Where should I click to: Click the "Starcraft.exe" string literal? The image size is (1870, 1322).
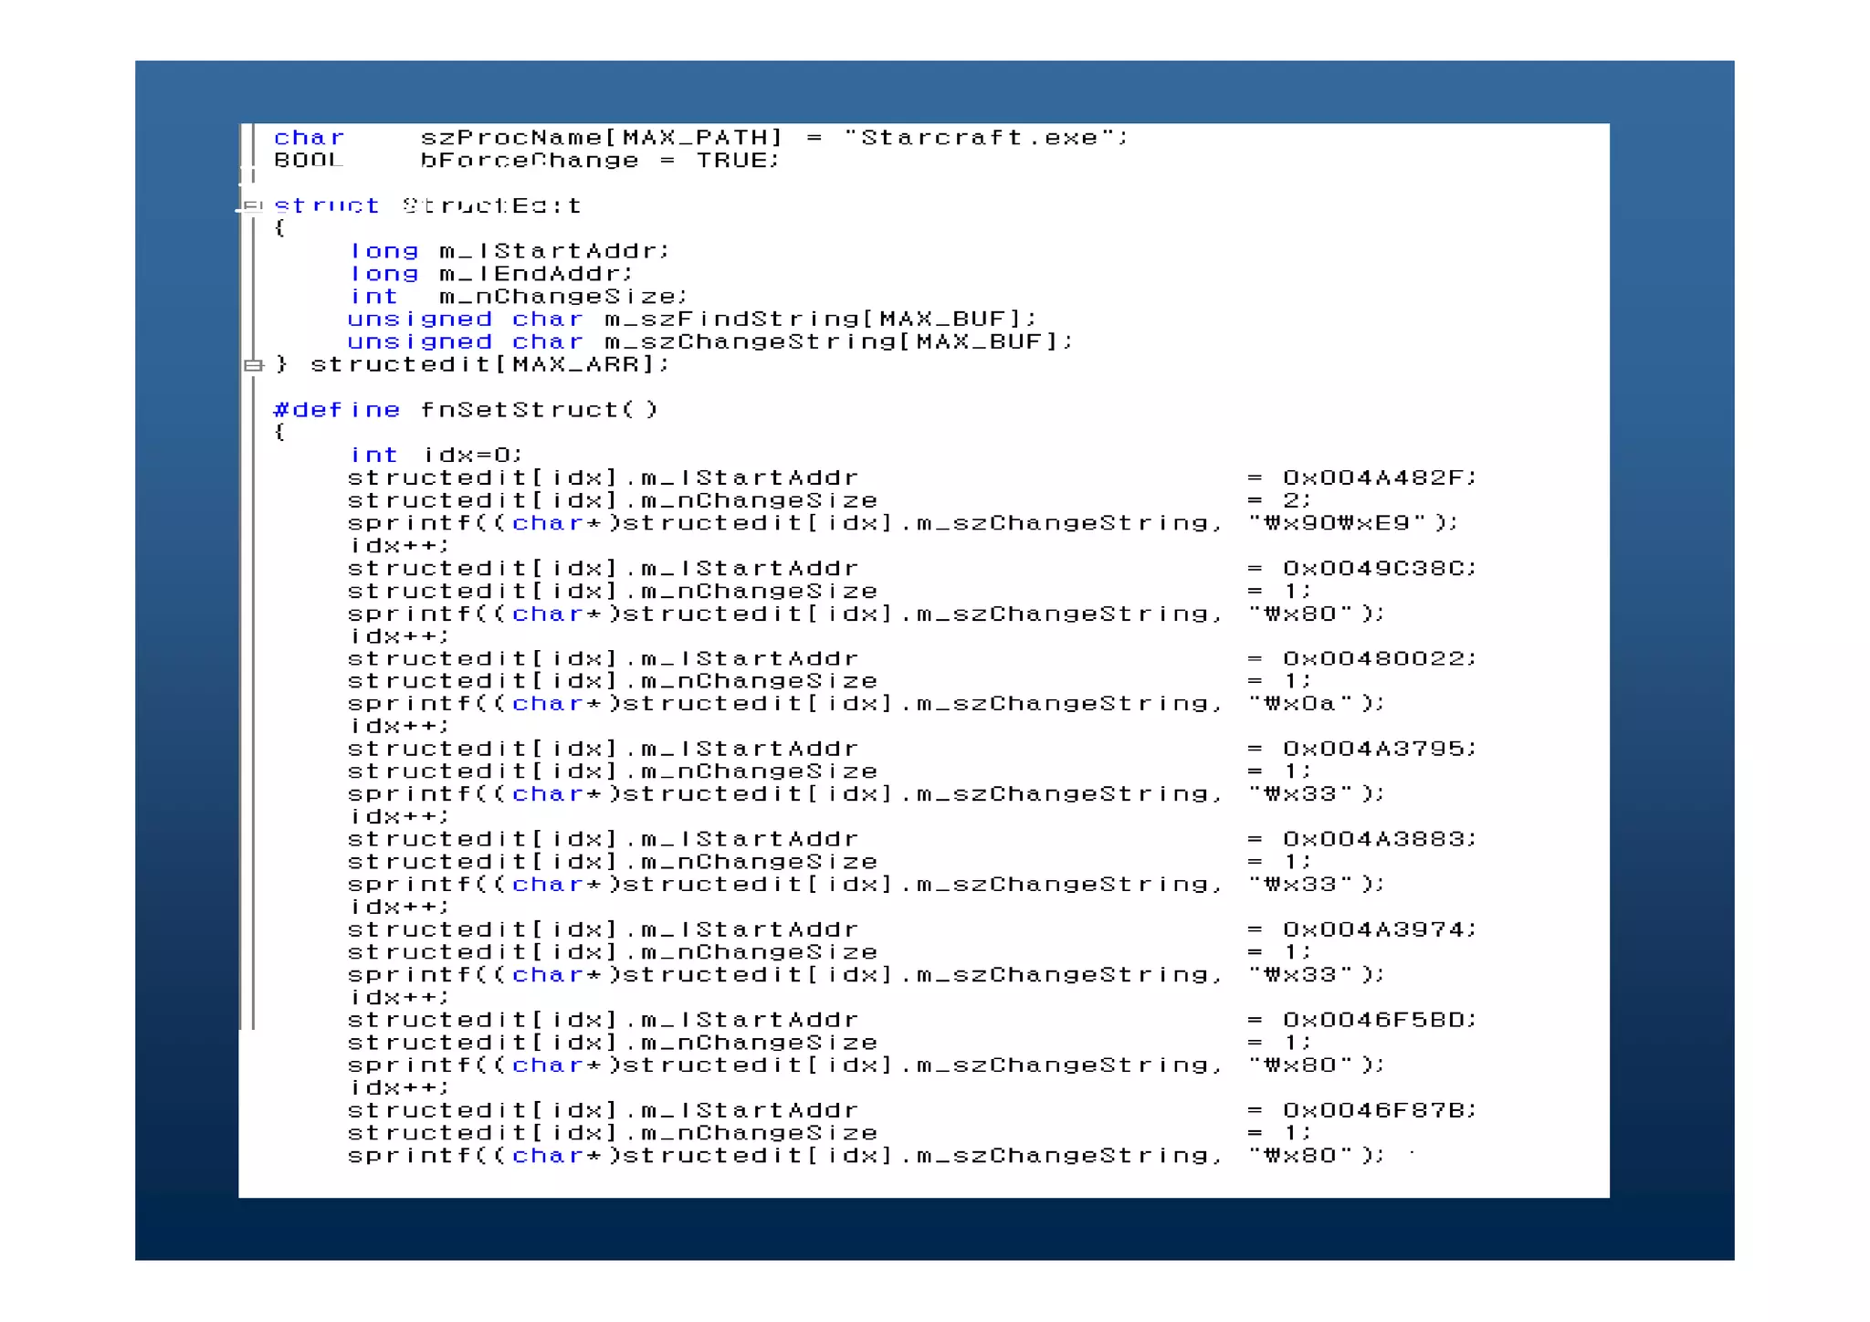point(983,138)
